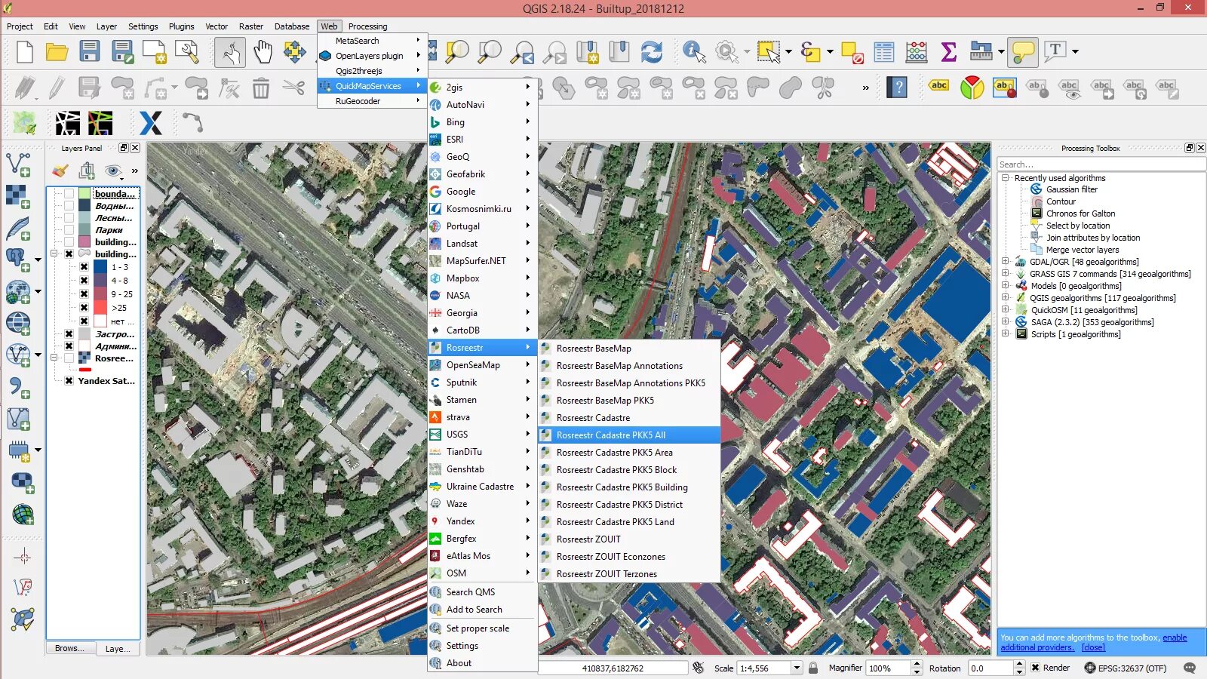Run Gaussian filter from recent algorithms
1207x679 pixels.
click(x=1071, y=189)
